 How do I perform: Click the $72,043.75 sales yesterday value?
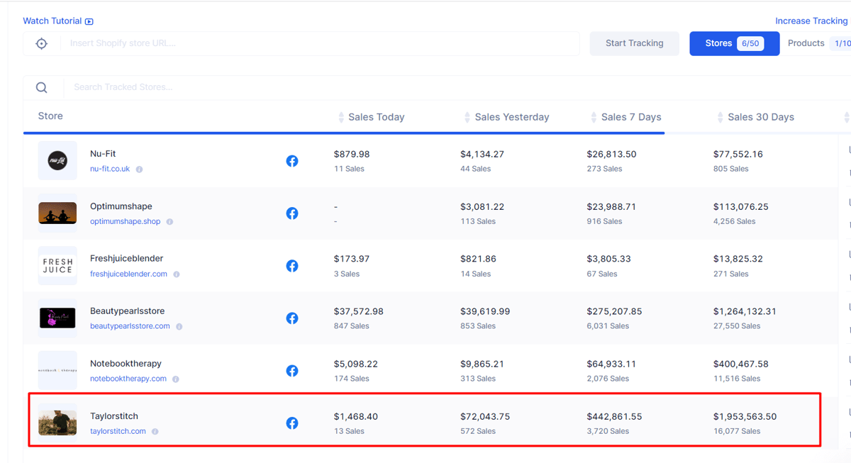point(485,416)
